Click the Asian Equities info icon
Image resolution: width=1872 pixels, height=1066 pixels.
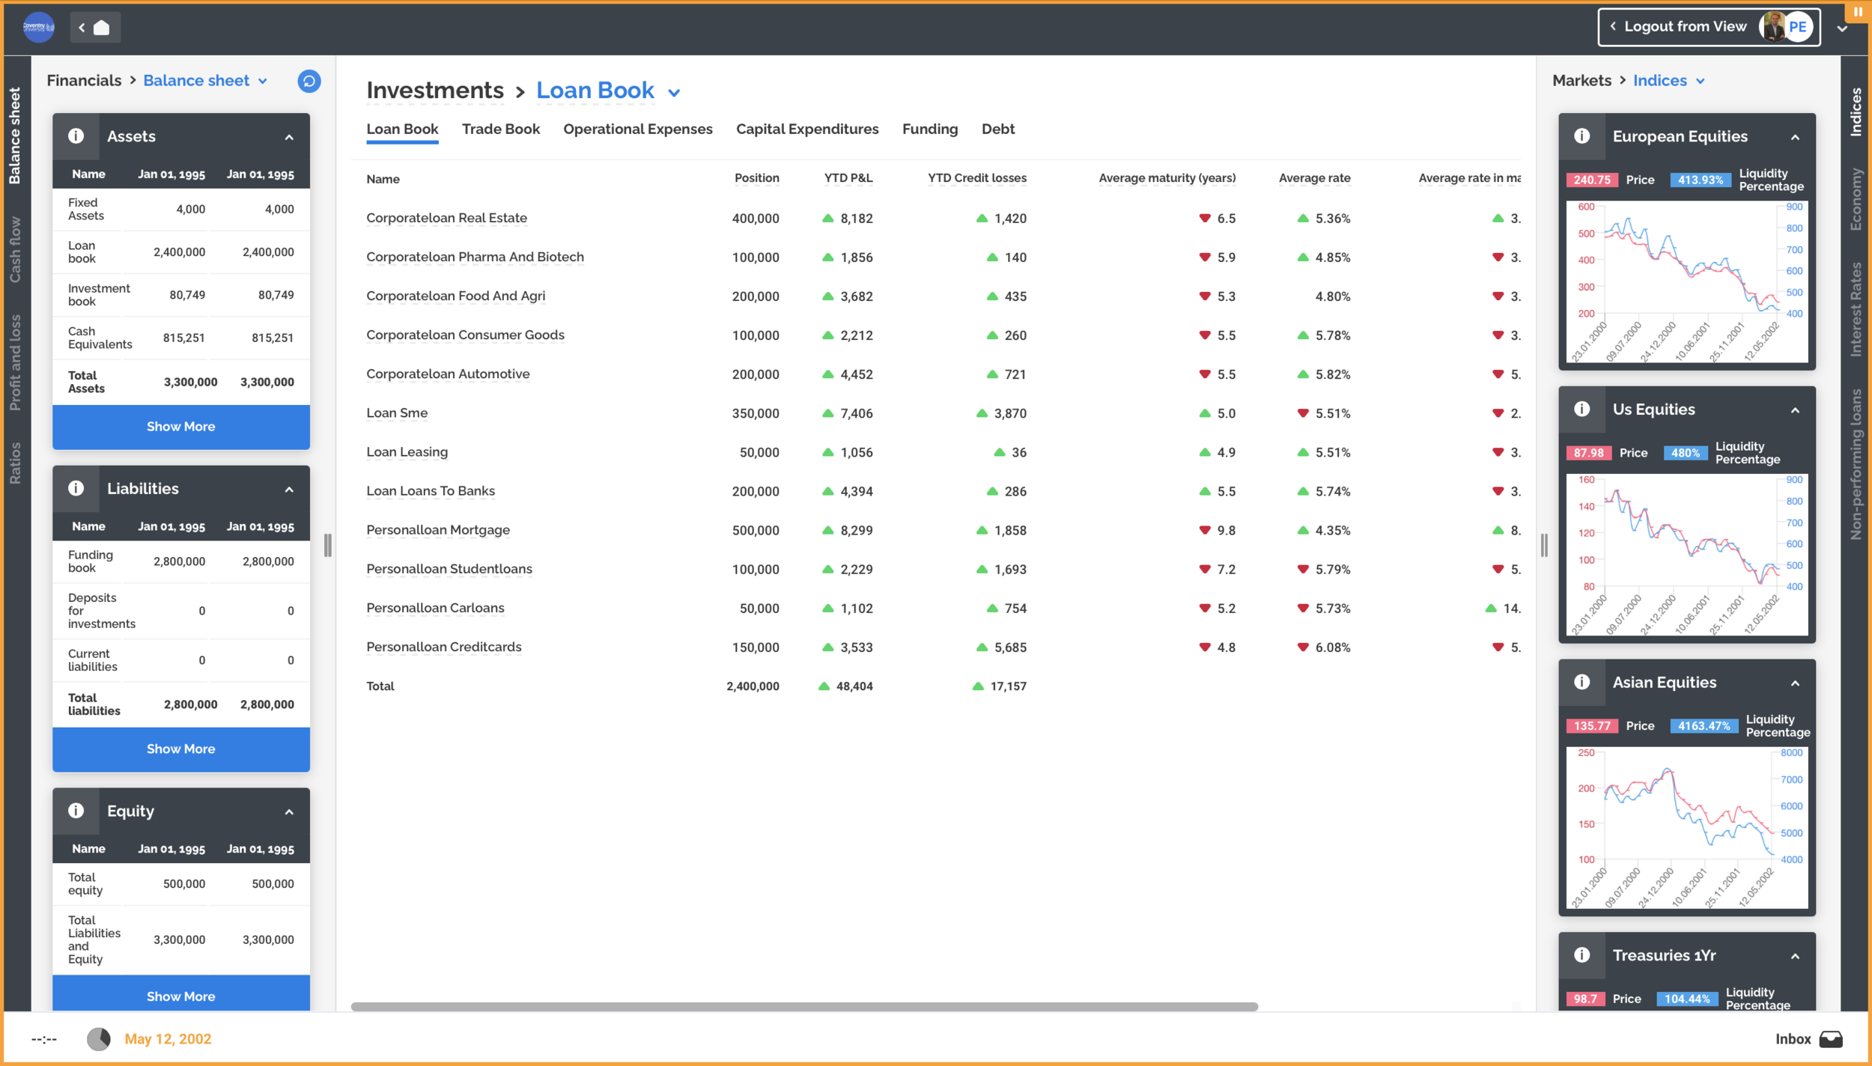pyautogui.click(x=1581, y=683)
